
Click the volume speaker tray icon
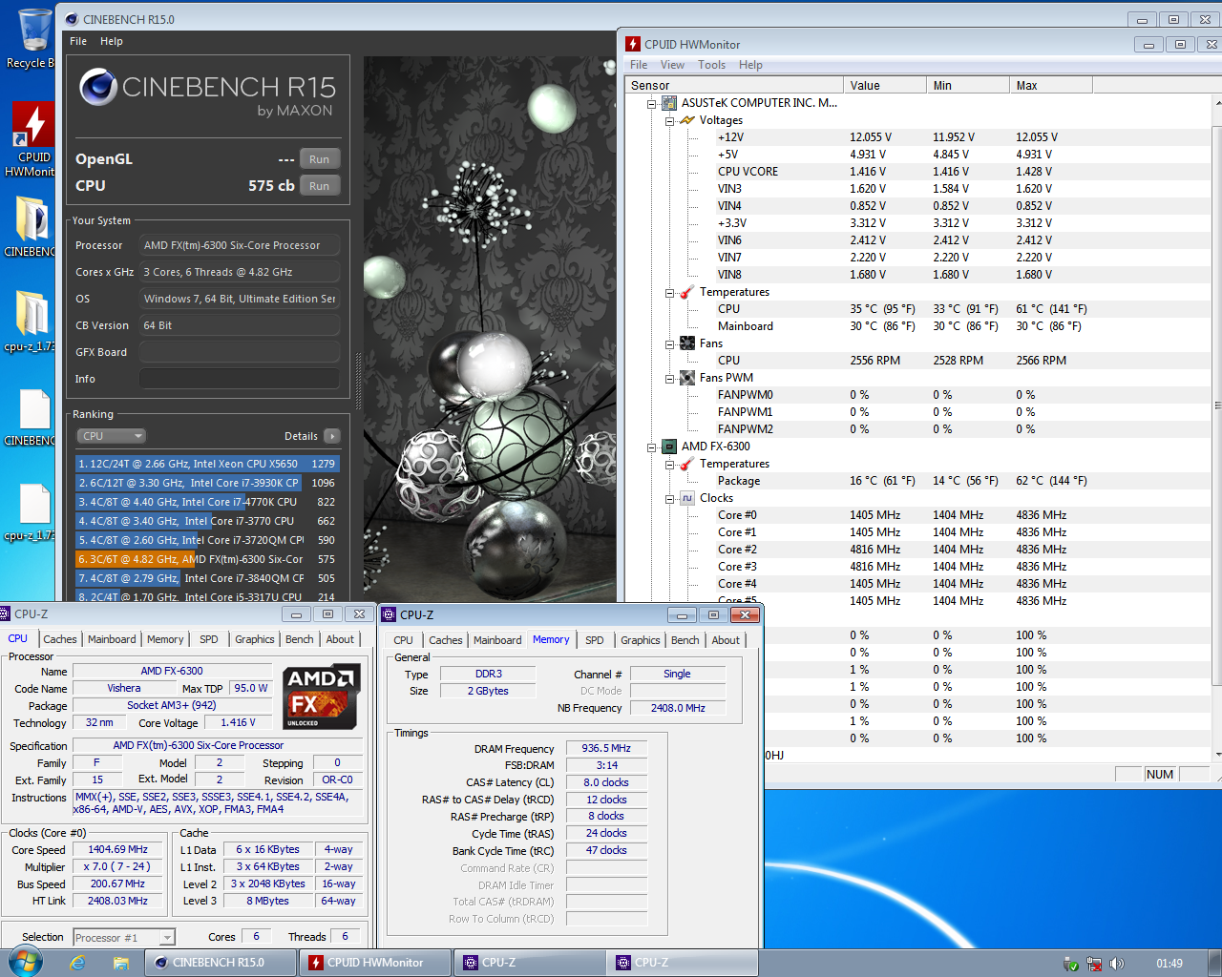pos(1117,964)
